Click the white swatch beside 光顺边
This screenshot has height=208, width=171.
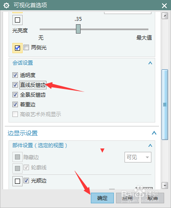pos(17,181)
